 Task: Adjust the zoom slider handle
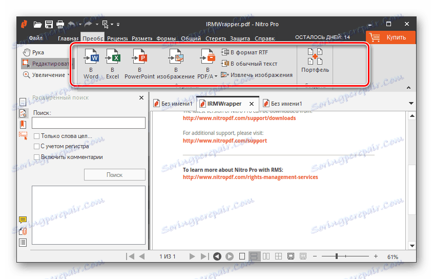(337, 256)
